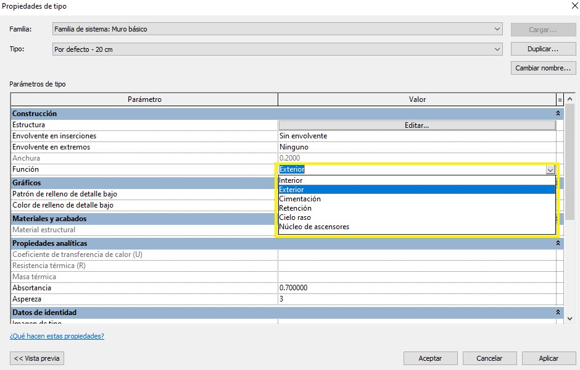Close the Función dropdown using its arrow
Image resolution: width=580 pixels, height=370 pixels.
pos(550,169)
